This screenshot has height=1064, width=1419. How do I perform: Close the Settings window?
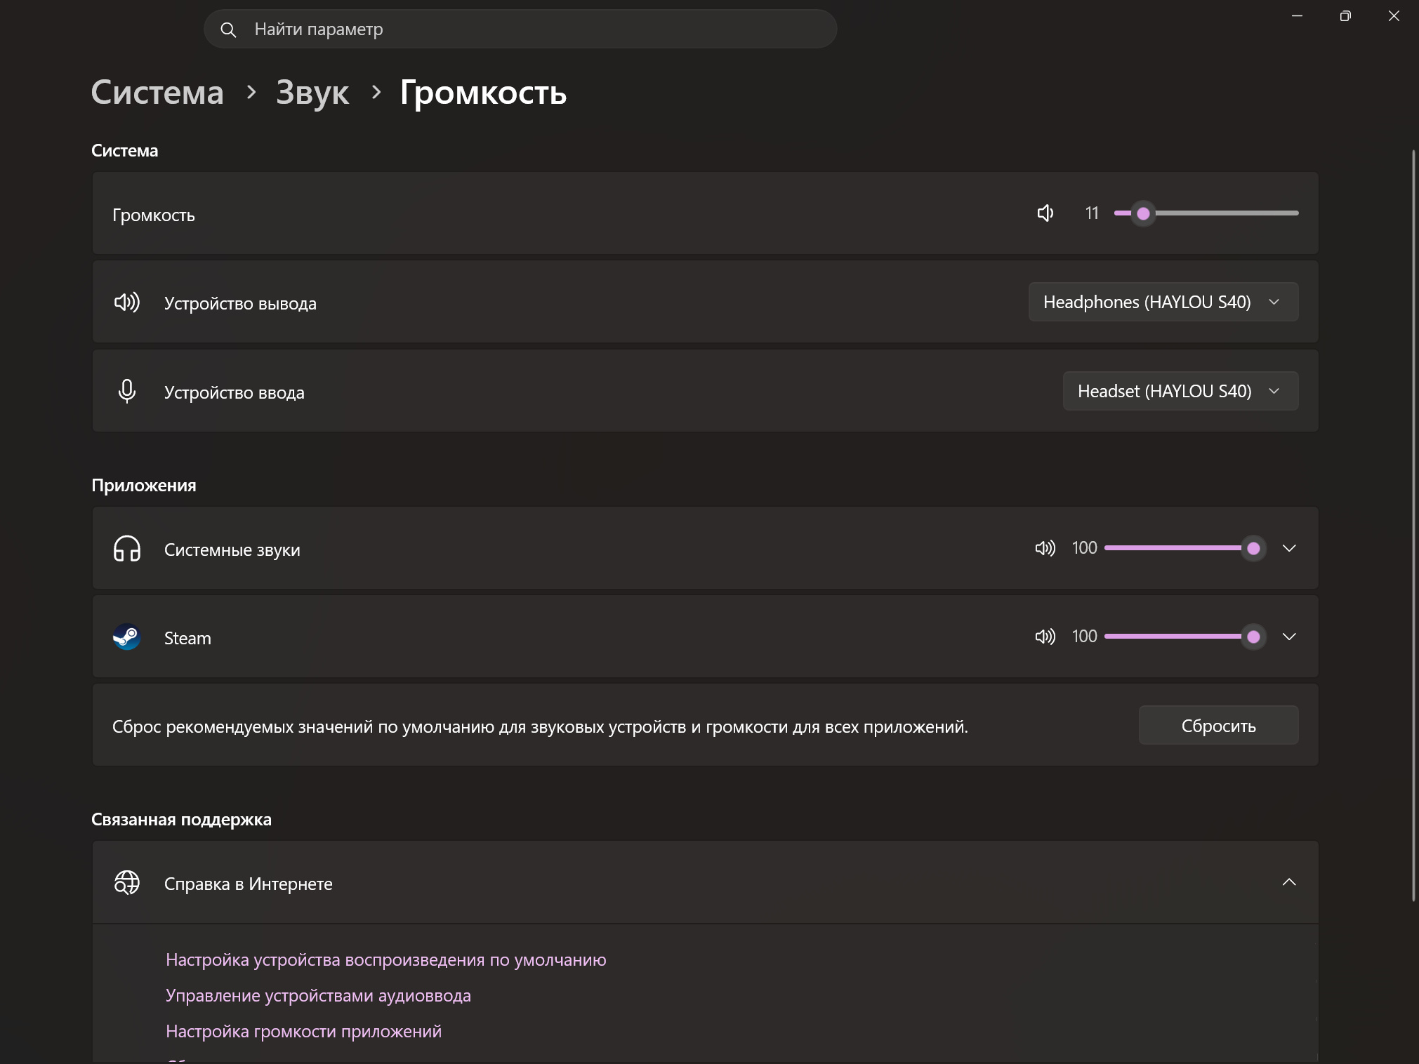coord(1394,16)
